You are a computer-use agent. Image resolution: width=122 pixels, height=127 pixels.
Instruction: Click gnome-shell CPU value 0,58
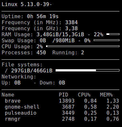pyautogui.click(x=91, y=107)
